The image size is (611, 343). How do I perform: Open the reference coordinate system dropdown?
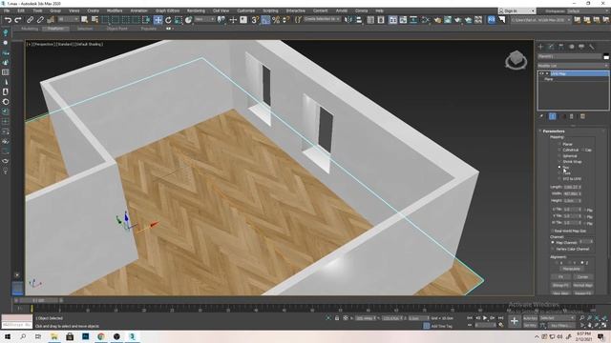click(204, 19)
